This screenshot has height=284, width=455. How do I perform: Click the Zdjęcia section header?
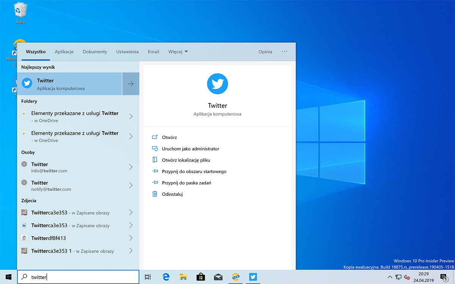pyautogui.click(x=29, y=201)
